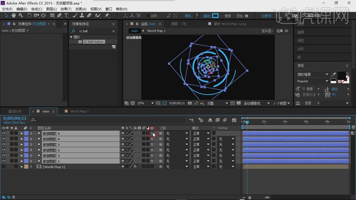356x200 pixels.
Task: Switch to World Map 1 timeline tab
Action: tap(79, 111)
